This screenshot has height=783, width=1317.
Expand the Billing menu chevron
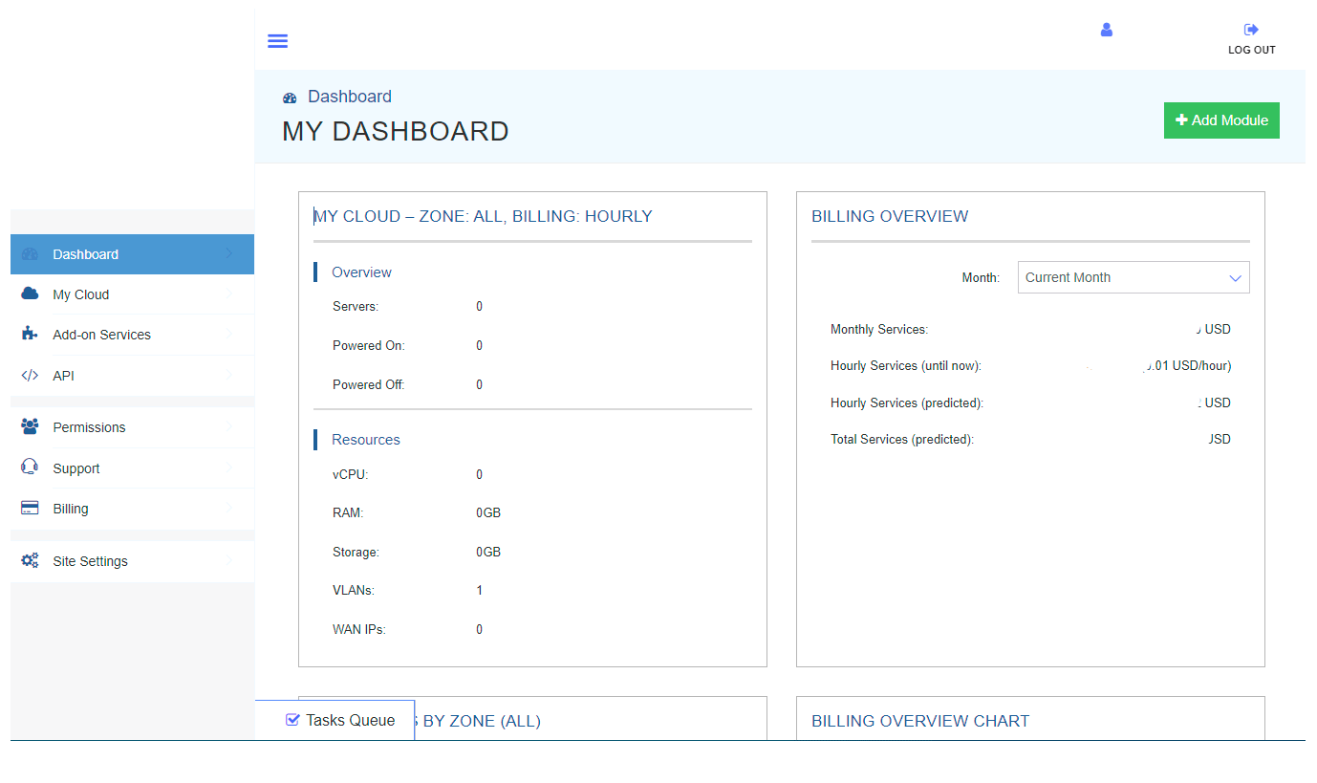click(229, 509)
